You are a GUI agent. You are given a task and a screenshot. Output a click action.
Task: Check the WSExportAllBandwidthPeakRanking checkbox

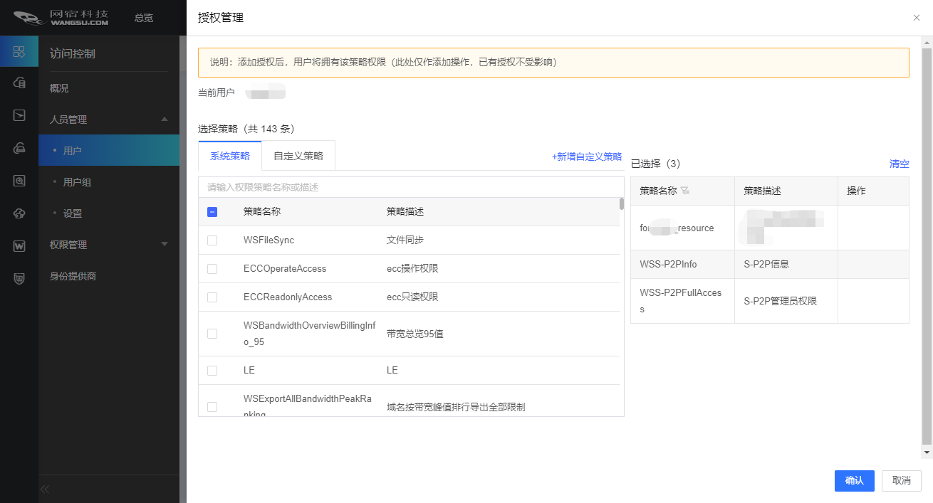(212, 407)
